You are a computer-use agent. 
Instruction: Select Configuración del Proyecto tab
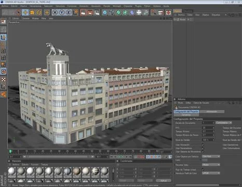186,112
